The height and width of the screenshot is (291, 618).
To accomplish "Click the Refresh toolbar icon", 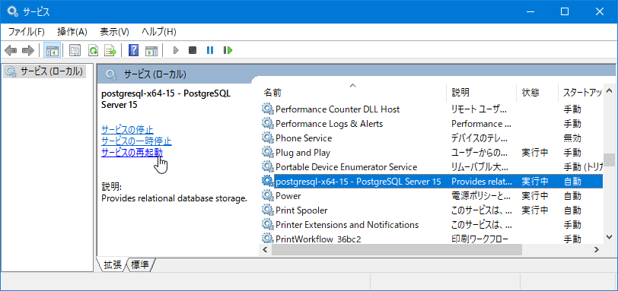I will [93, 50].
